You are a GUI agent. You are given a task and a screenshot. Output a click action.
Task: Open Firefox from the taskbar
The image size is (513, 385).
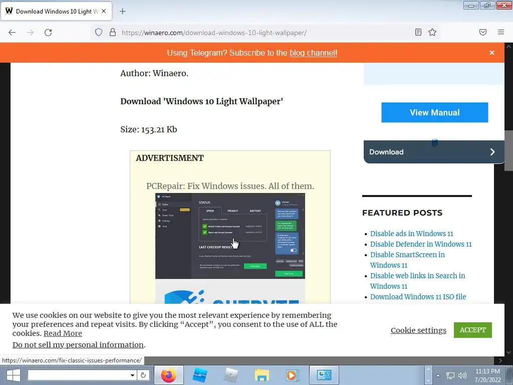coord(169,375)
